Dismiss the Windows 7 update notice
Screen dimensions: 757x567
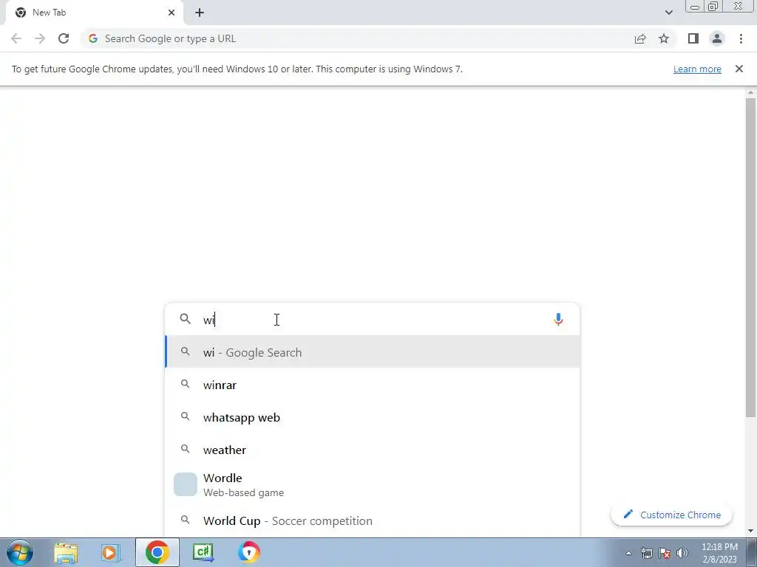tap(739, 69)
